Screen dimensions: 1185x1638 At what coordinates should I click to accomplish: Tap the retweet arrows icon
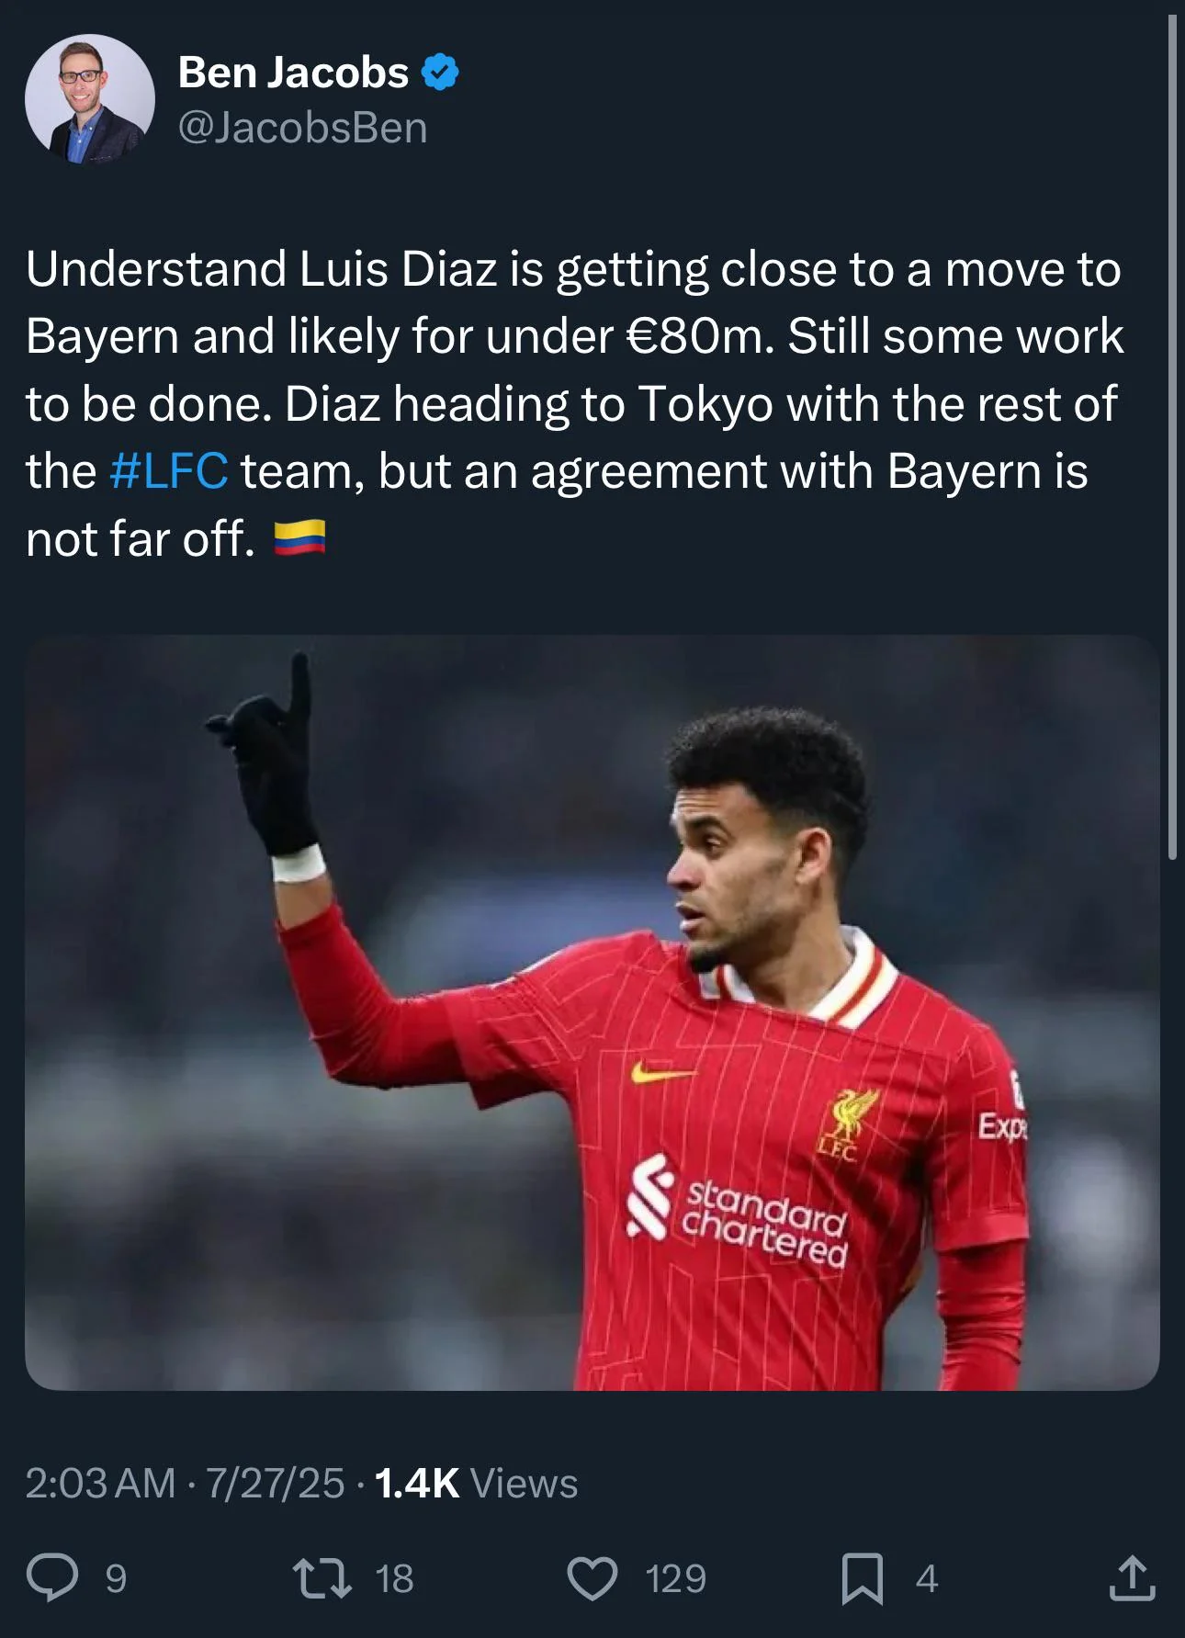pos(322,1577)
